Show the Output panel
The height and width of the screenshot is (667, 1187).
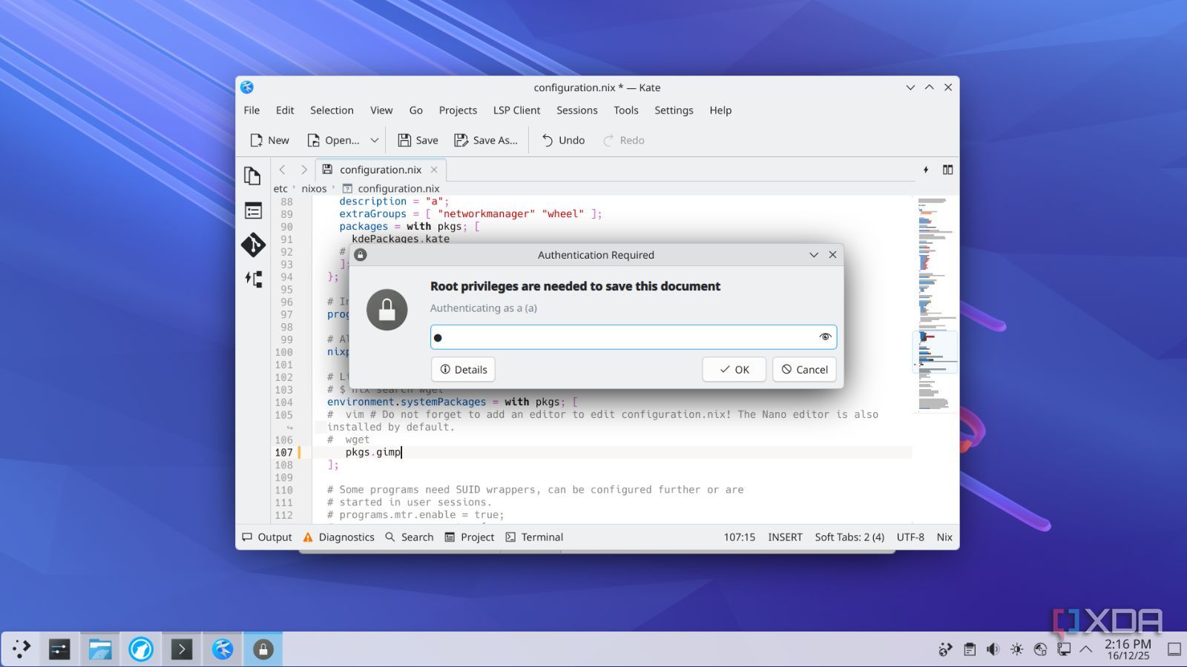click(267, 537)
